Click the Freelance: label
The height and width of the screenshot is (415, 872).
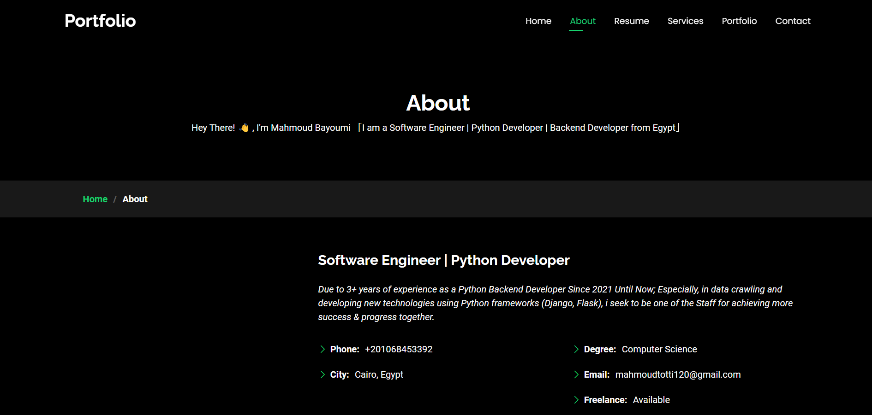pos(605,400)
